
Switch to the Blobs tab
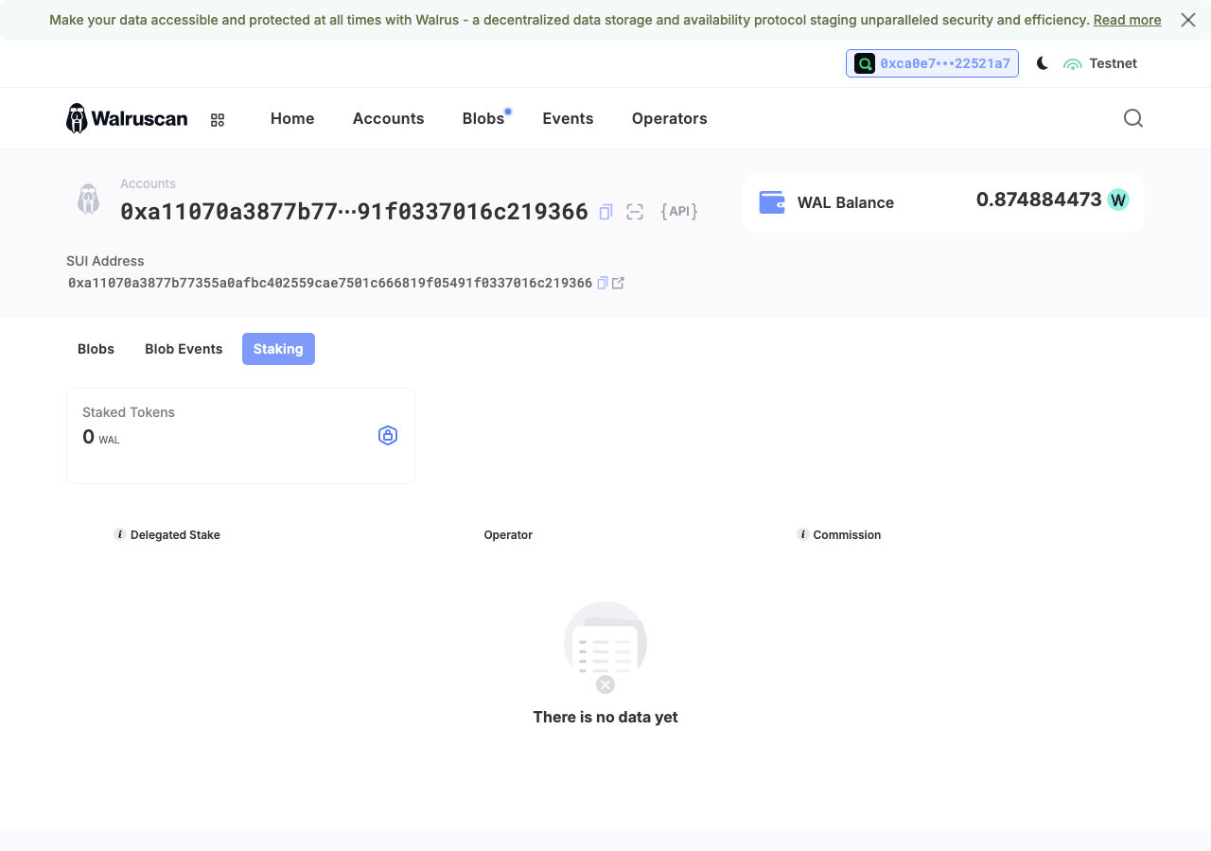(96, 349)
